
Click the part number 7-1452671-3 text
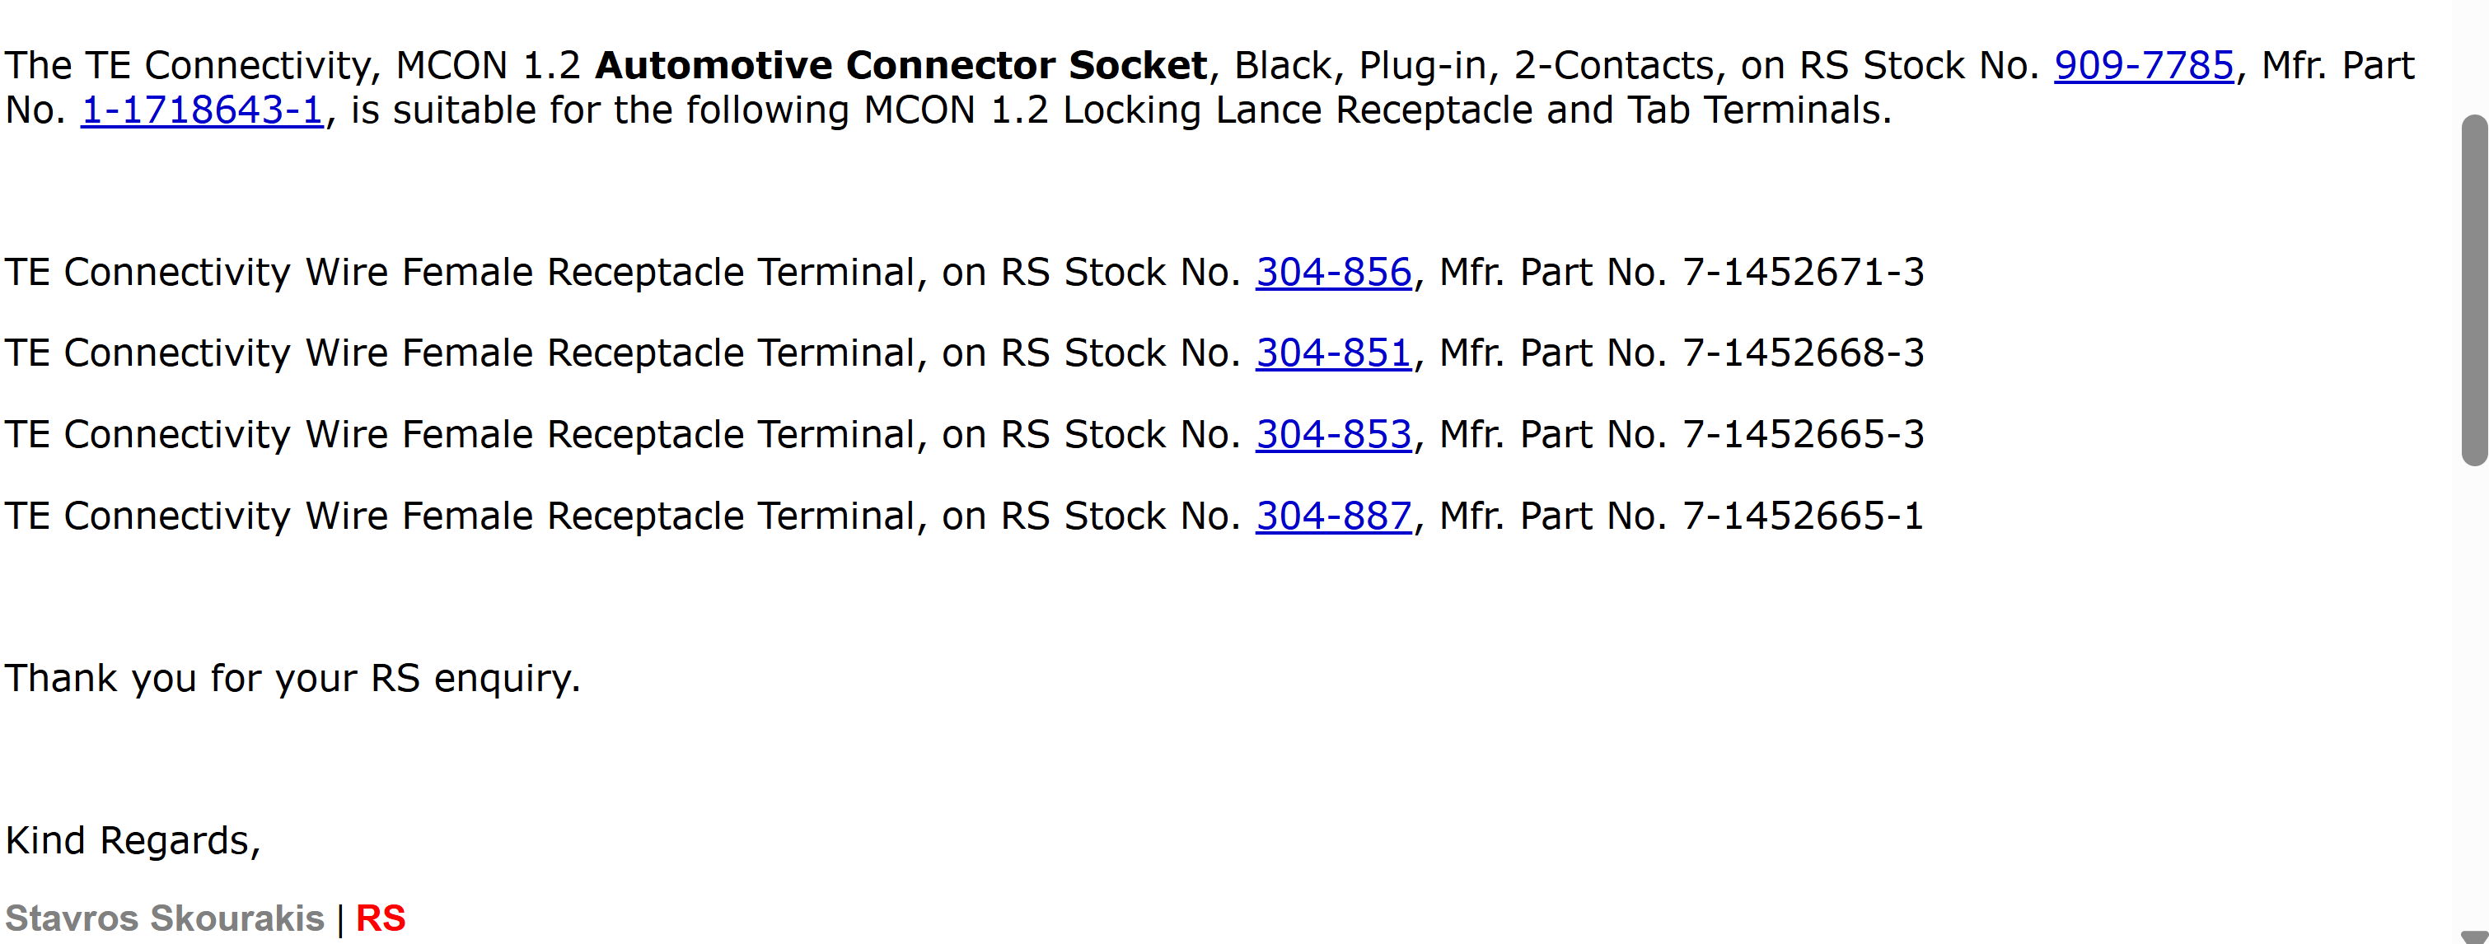click(1803, 273)
